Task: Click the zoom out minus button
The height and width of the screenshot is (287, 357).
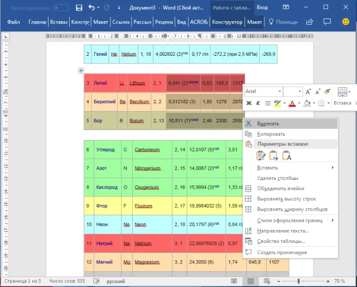Action: [279, 281]
